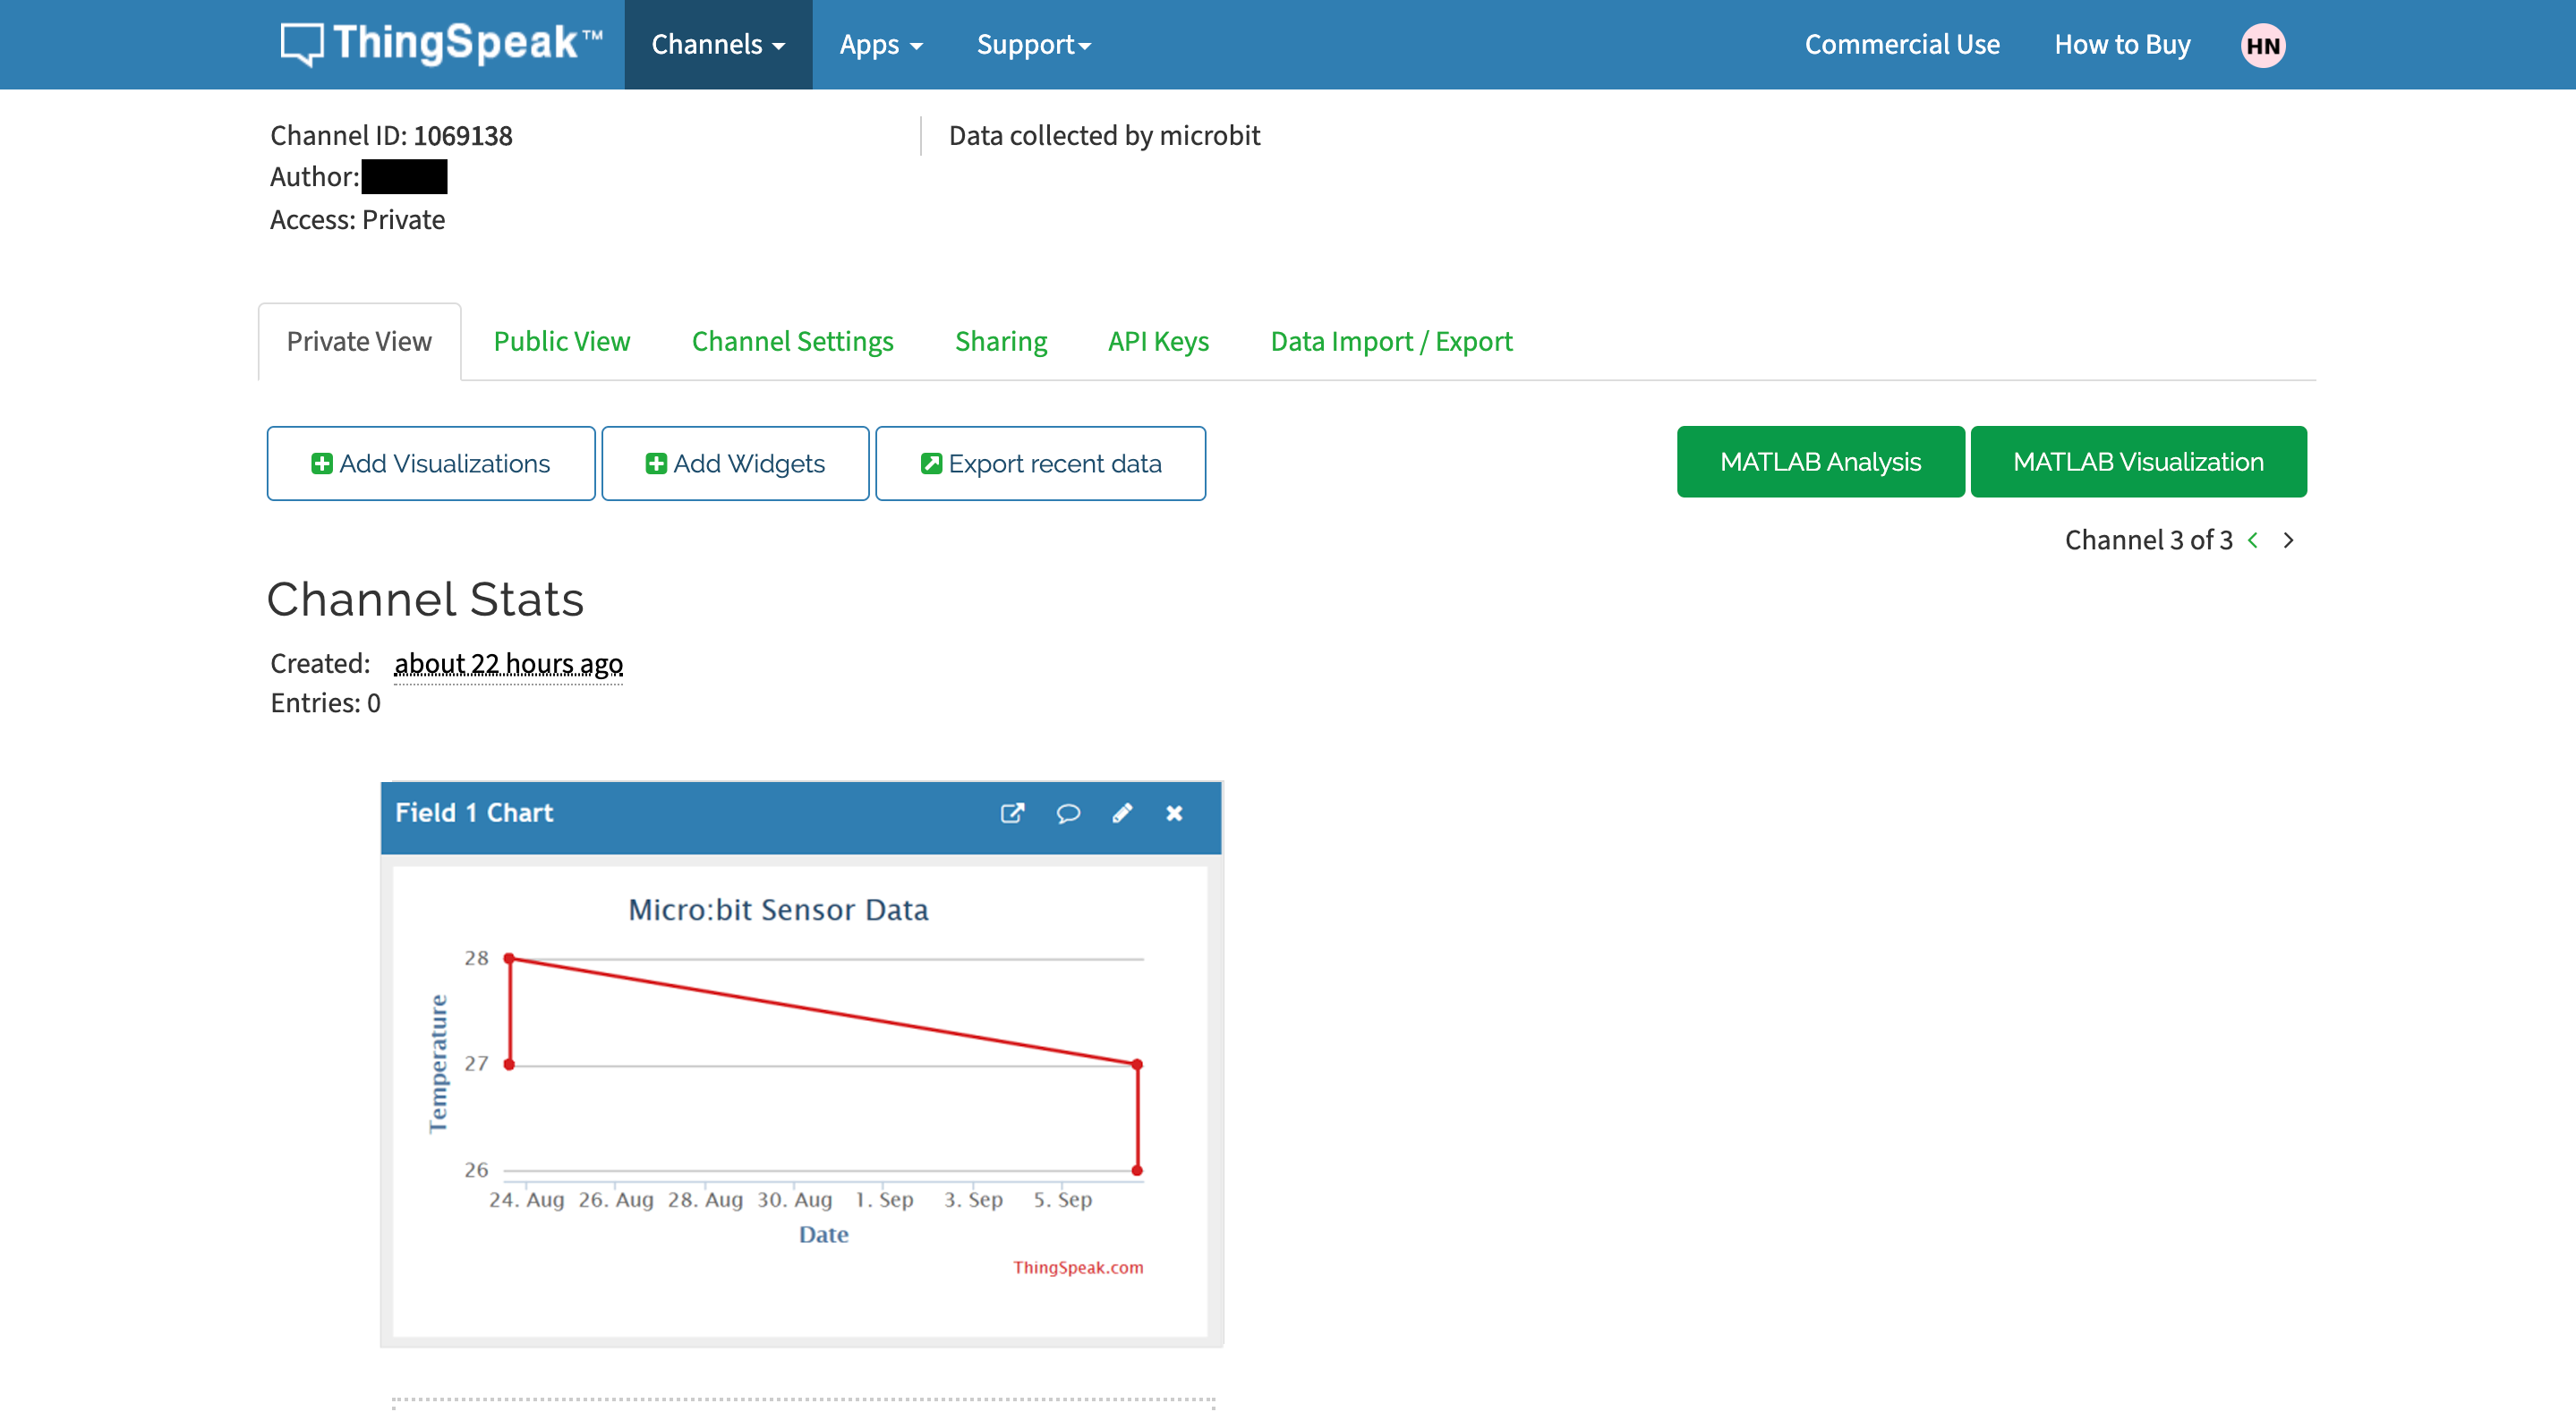Expand the Channels dropdown menu
The width and height of the screenshot is (2576, 1412).
(x=717, y=44)
